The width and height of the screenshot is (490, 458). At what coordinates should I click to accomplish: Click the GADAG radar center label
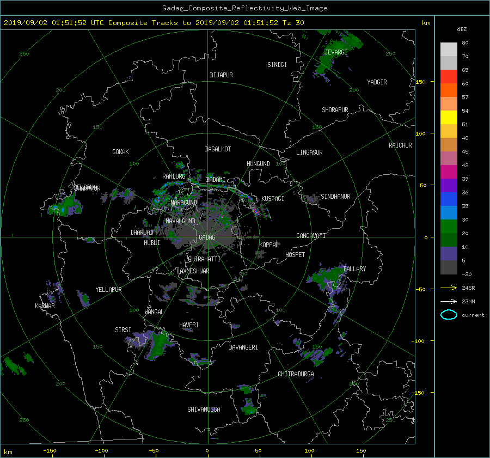(x=207, y=237)
